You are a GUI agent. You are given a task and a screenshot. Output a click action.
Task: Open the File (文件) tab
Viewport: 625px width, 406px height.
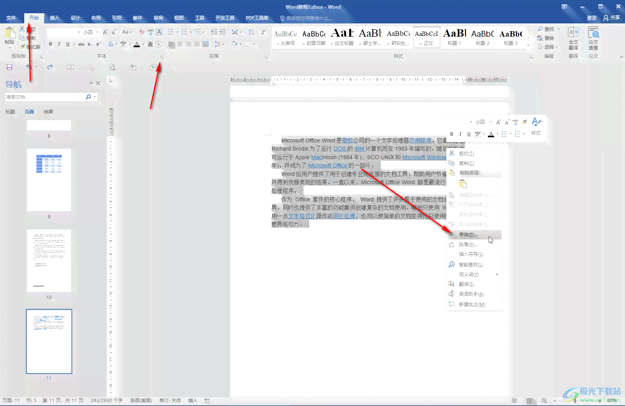click(x=11, y=18)
